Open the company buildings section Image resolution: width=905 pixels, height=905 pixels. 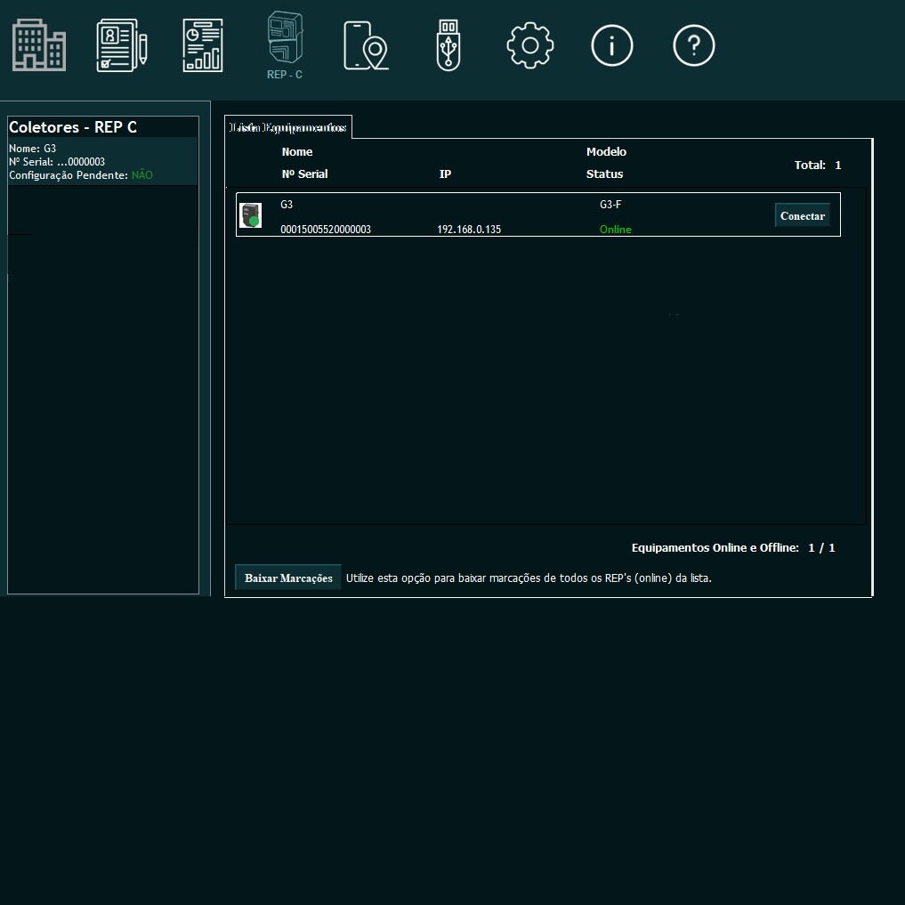coord(39,44)
